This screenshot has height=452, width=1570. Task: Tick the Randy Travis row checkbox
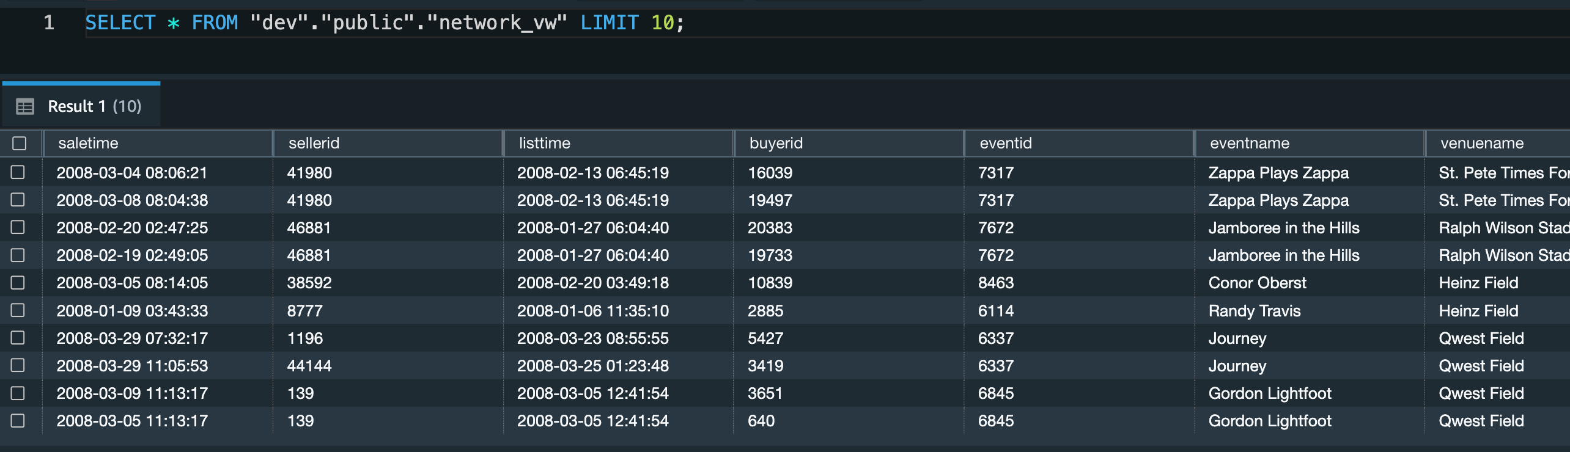pyautogui.click(x=18, y=310)
